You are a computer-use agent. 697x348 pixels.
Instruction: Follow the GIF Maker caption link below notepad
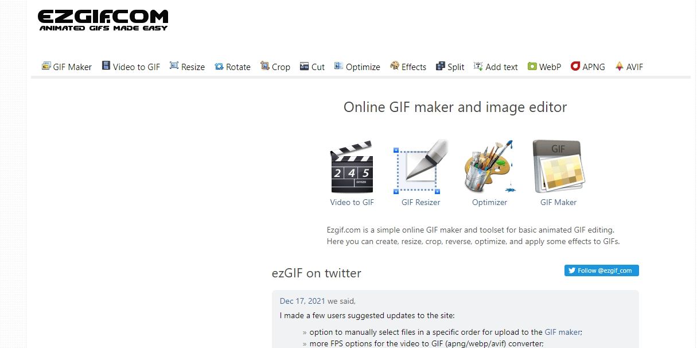pyautogui.click(x=559, y=202)
